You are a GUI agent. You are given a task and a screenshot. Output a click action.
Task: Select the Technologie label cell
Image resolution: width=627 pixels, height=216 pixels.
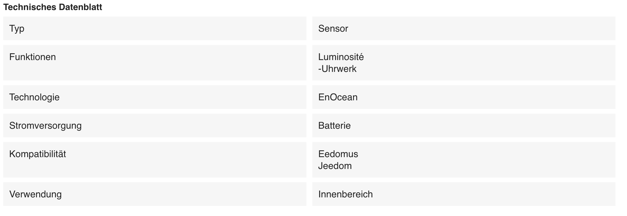[155, 97]
